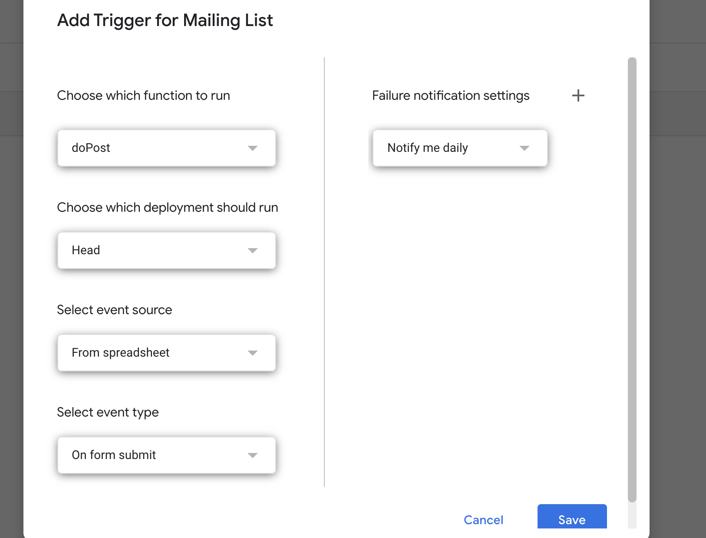Click the Choose which function to run label
706x538 pixels.
pos(143,95)
